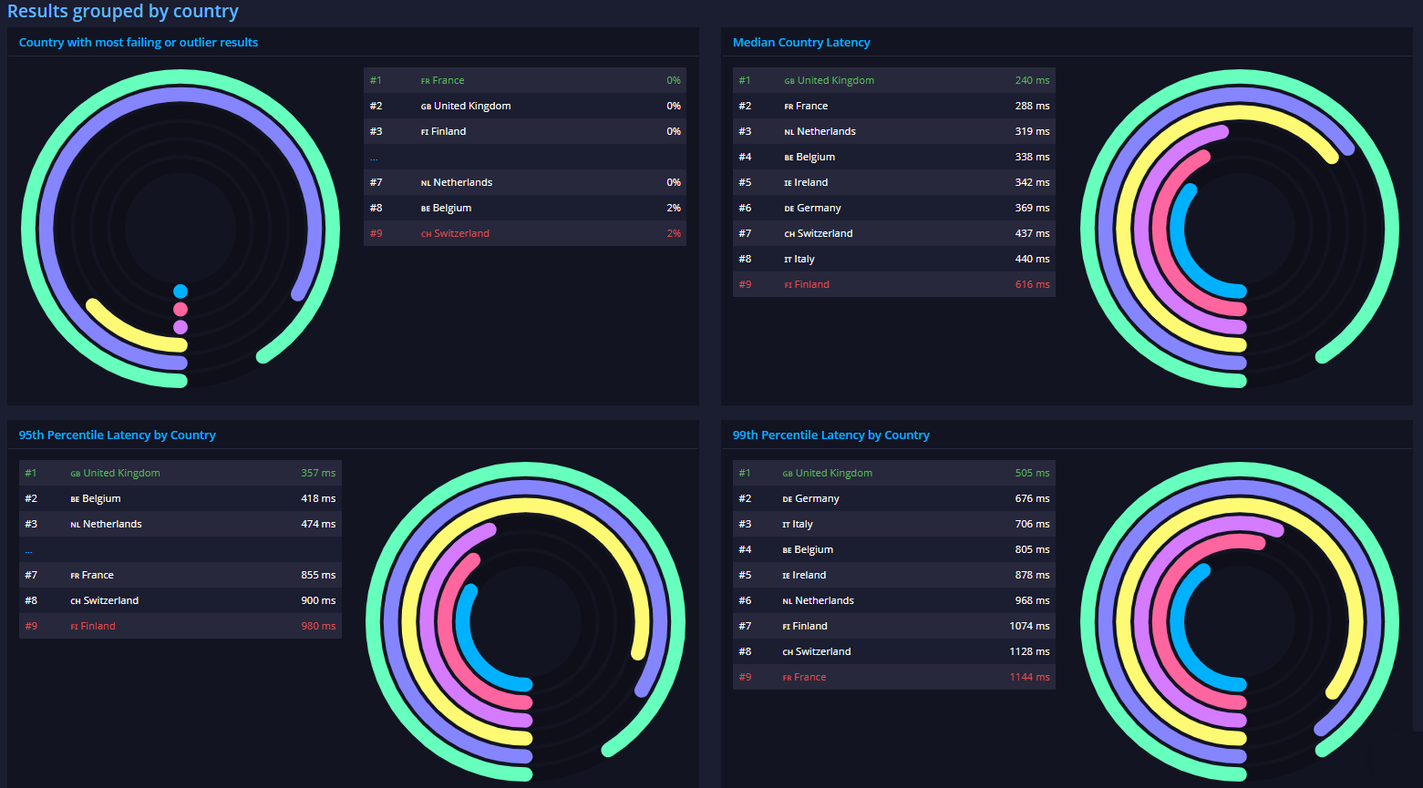Open the '99th Percentile Latency by Country' panel title

(x=831, y=435)
